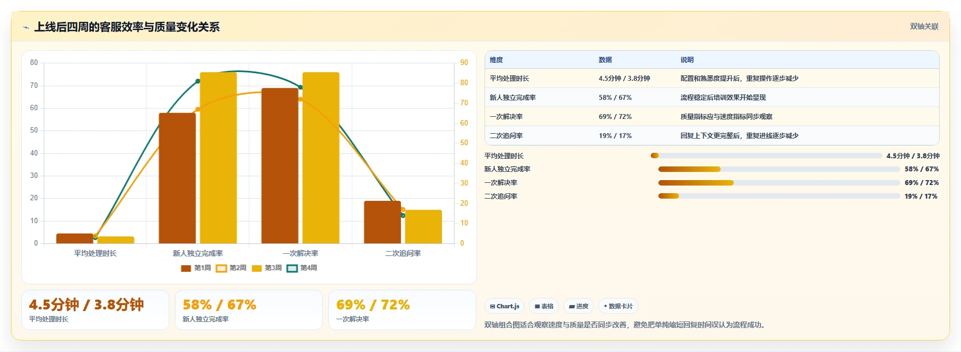Image resolution: width=961 pixels, height=352 pixels.
Task: Click the teal line point above 新人独立完成率
Action: tap(198, 81)
